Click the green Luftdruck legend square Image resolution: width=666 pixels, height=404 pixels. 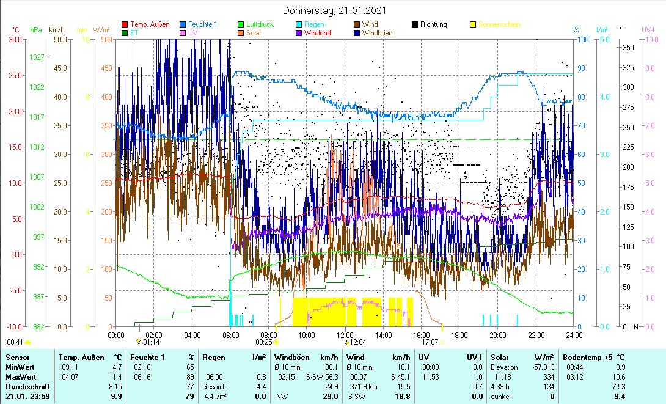[x=241, y=24]
